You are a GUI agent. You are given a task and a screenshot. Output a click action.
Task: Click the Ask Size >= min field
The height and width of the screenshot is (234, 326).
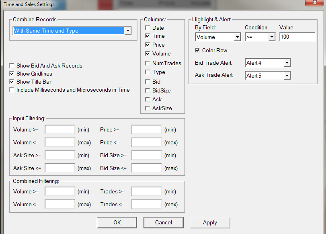tap(59, 155)
